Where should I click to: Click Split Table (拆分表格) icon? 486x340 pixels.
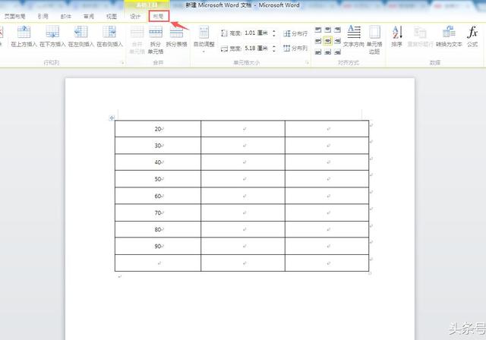pyautogui.click(x=176, y=35)
